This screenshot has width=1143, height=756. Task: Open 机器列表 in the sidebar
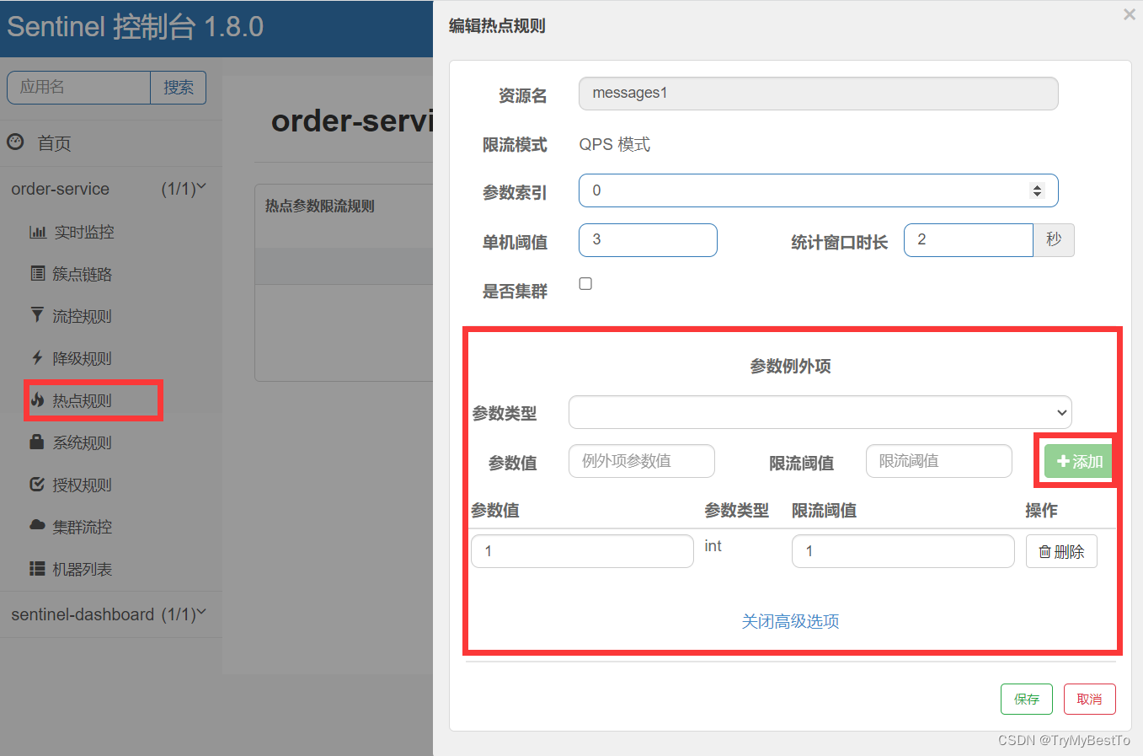point(82,569)
